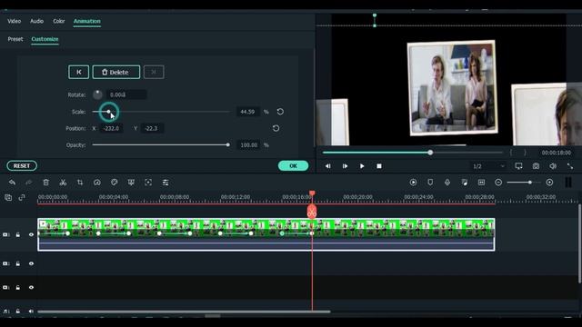
Task: Split clip with the scissors tool
Action: click(63, 183)
